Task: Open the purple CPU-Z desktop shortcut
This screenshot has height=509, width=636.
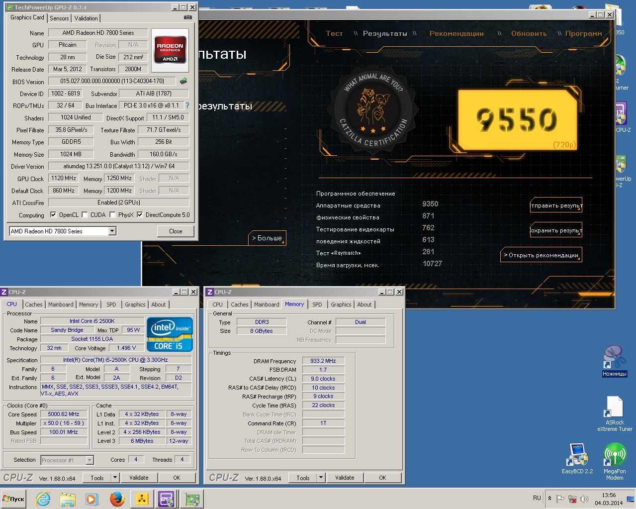Action: point(622,118)
